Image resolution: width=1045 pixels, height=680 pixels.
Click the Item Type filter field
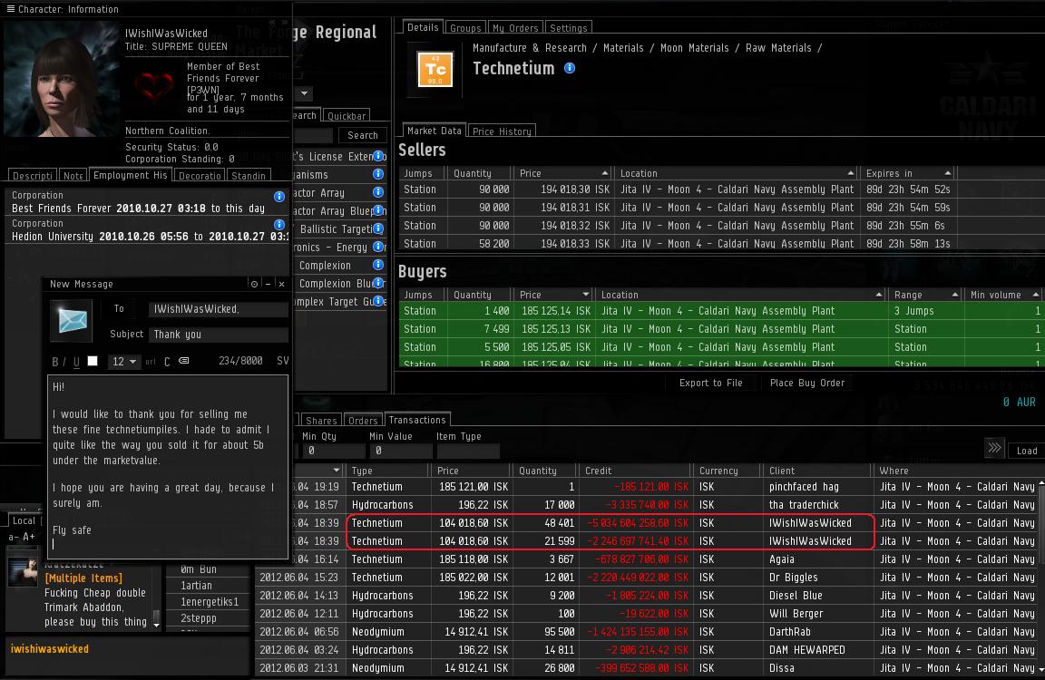pyautogui.click(x=468, y=451)
